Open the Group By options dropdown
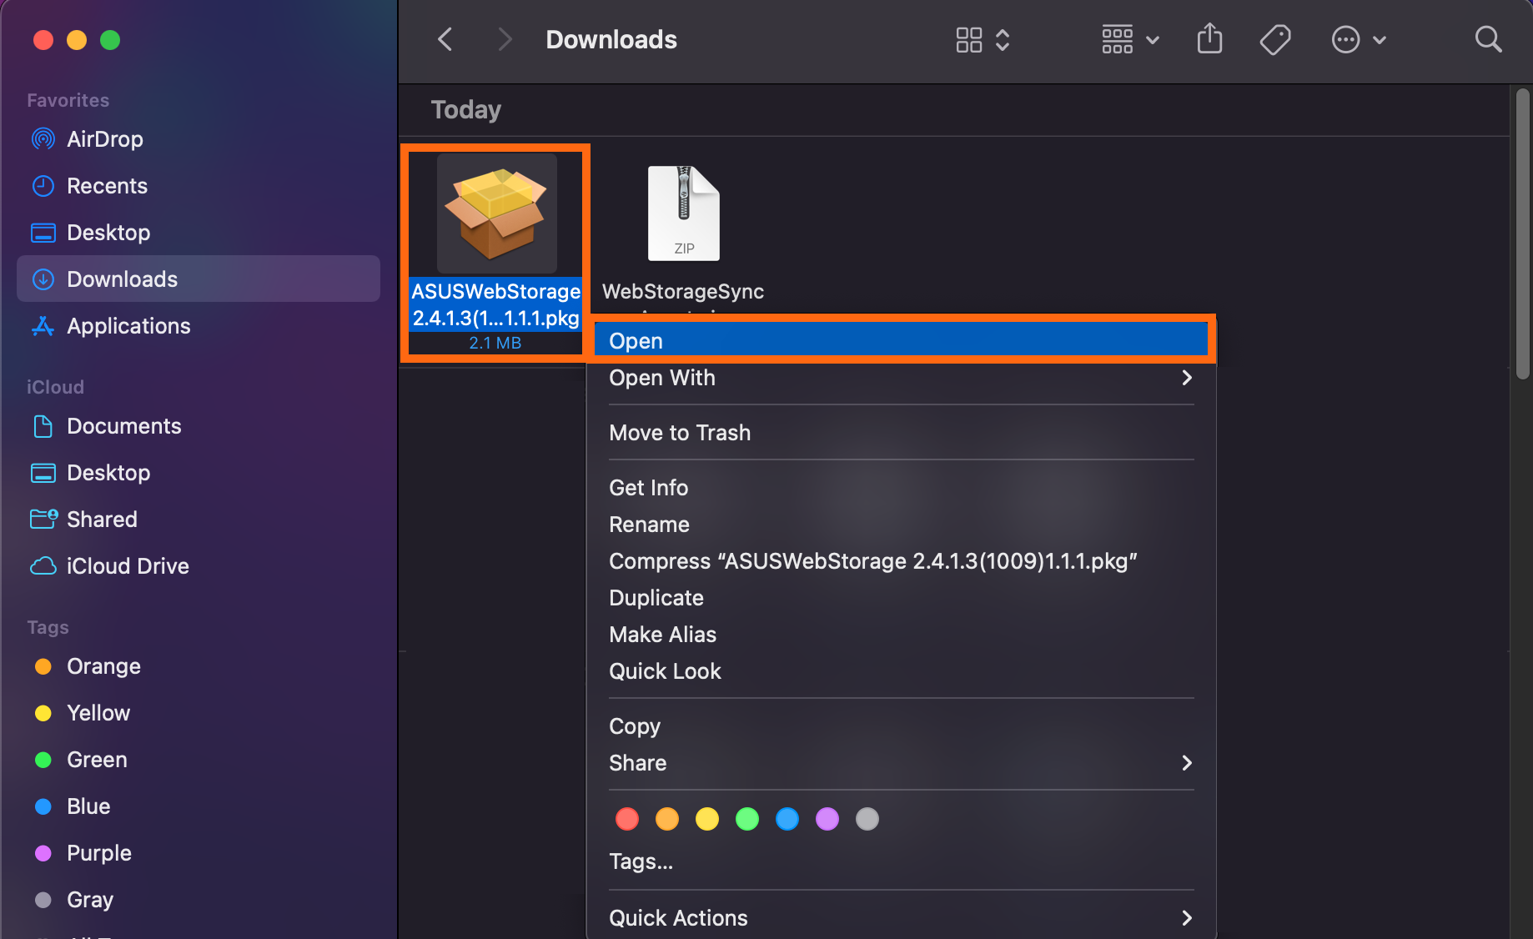Screen dimensions: 1533x939 pos(1129,39)
